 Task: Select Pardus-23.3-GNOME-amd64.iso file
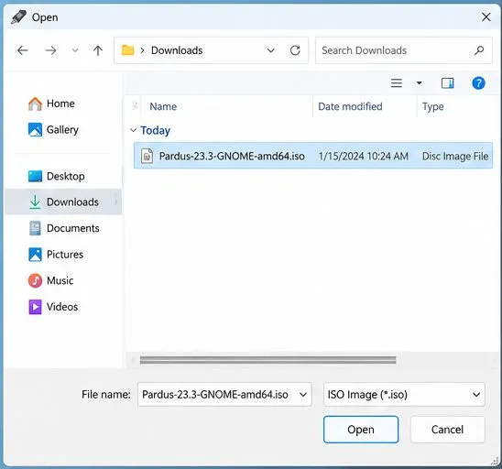coord(313,156)
